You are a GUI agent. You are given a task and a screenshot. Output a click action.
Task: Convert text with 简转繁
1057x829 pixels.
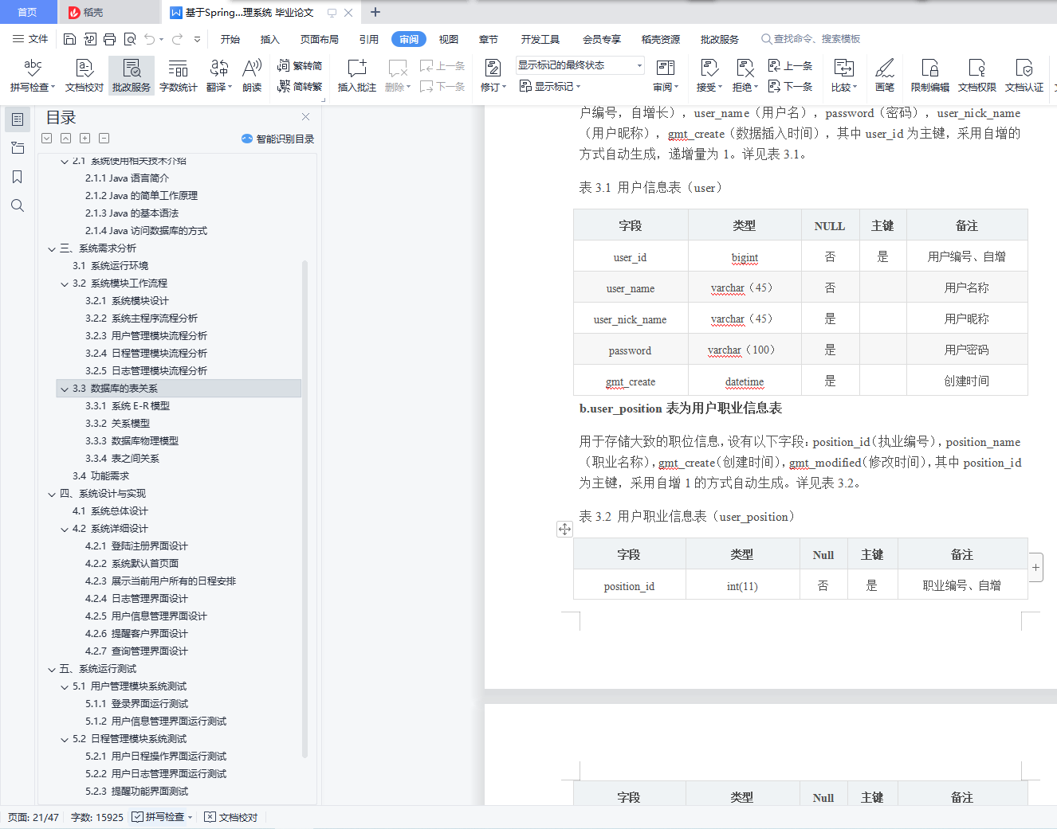(300, 86)
